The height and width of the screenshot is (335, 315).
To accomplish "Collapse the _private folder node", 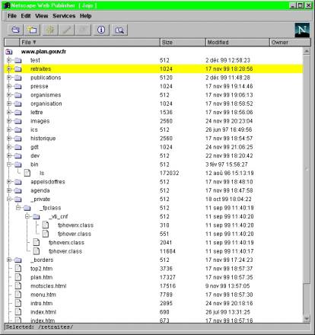I will click(9, 199).
